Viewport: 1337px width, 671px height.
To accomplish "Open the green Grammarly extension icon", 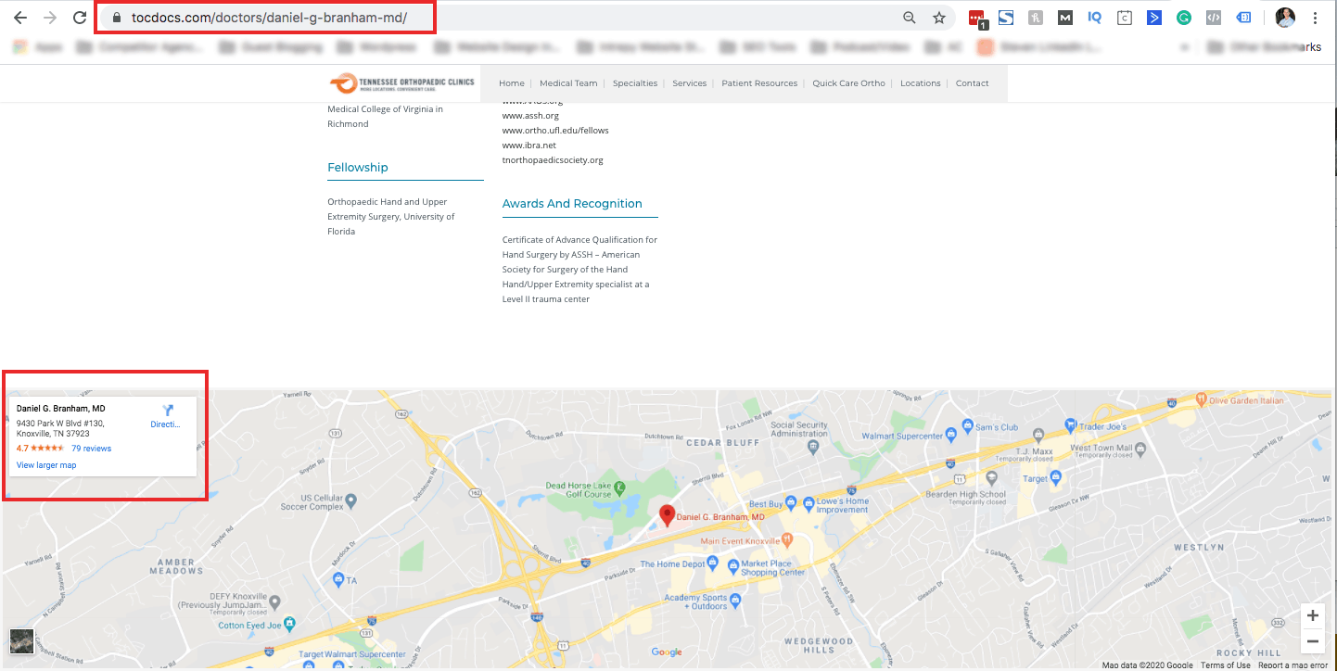I will 1184,18.
